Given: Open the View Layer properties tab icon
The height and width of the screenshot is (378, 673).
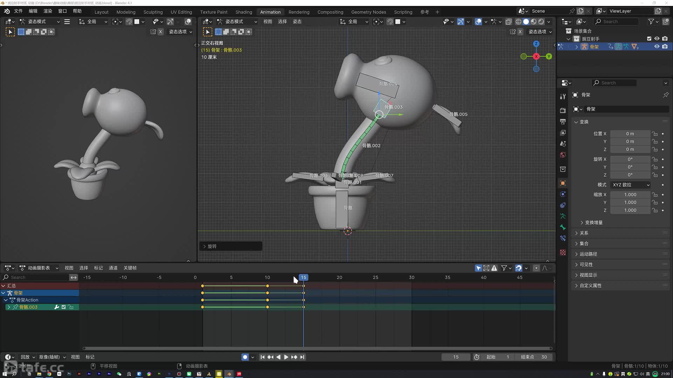Looking at the screenshot, I should click(563, 133).
